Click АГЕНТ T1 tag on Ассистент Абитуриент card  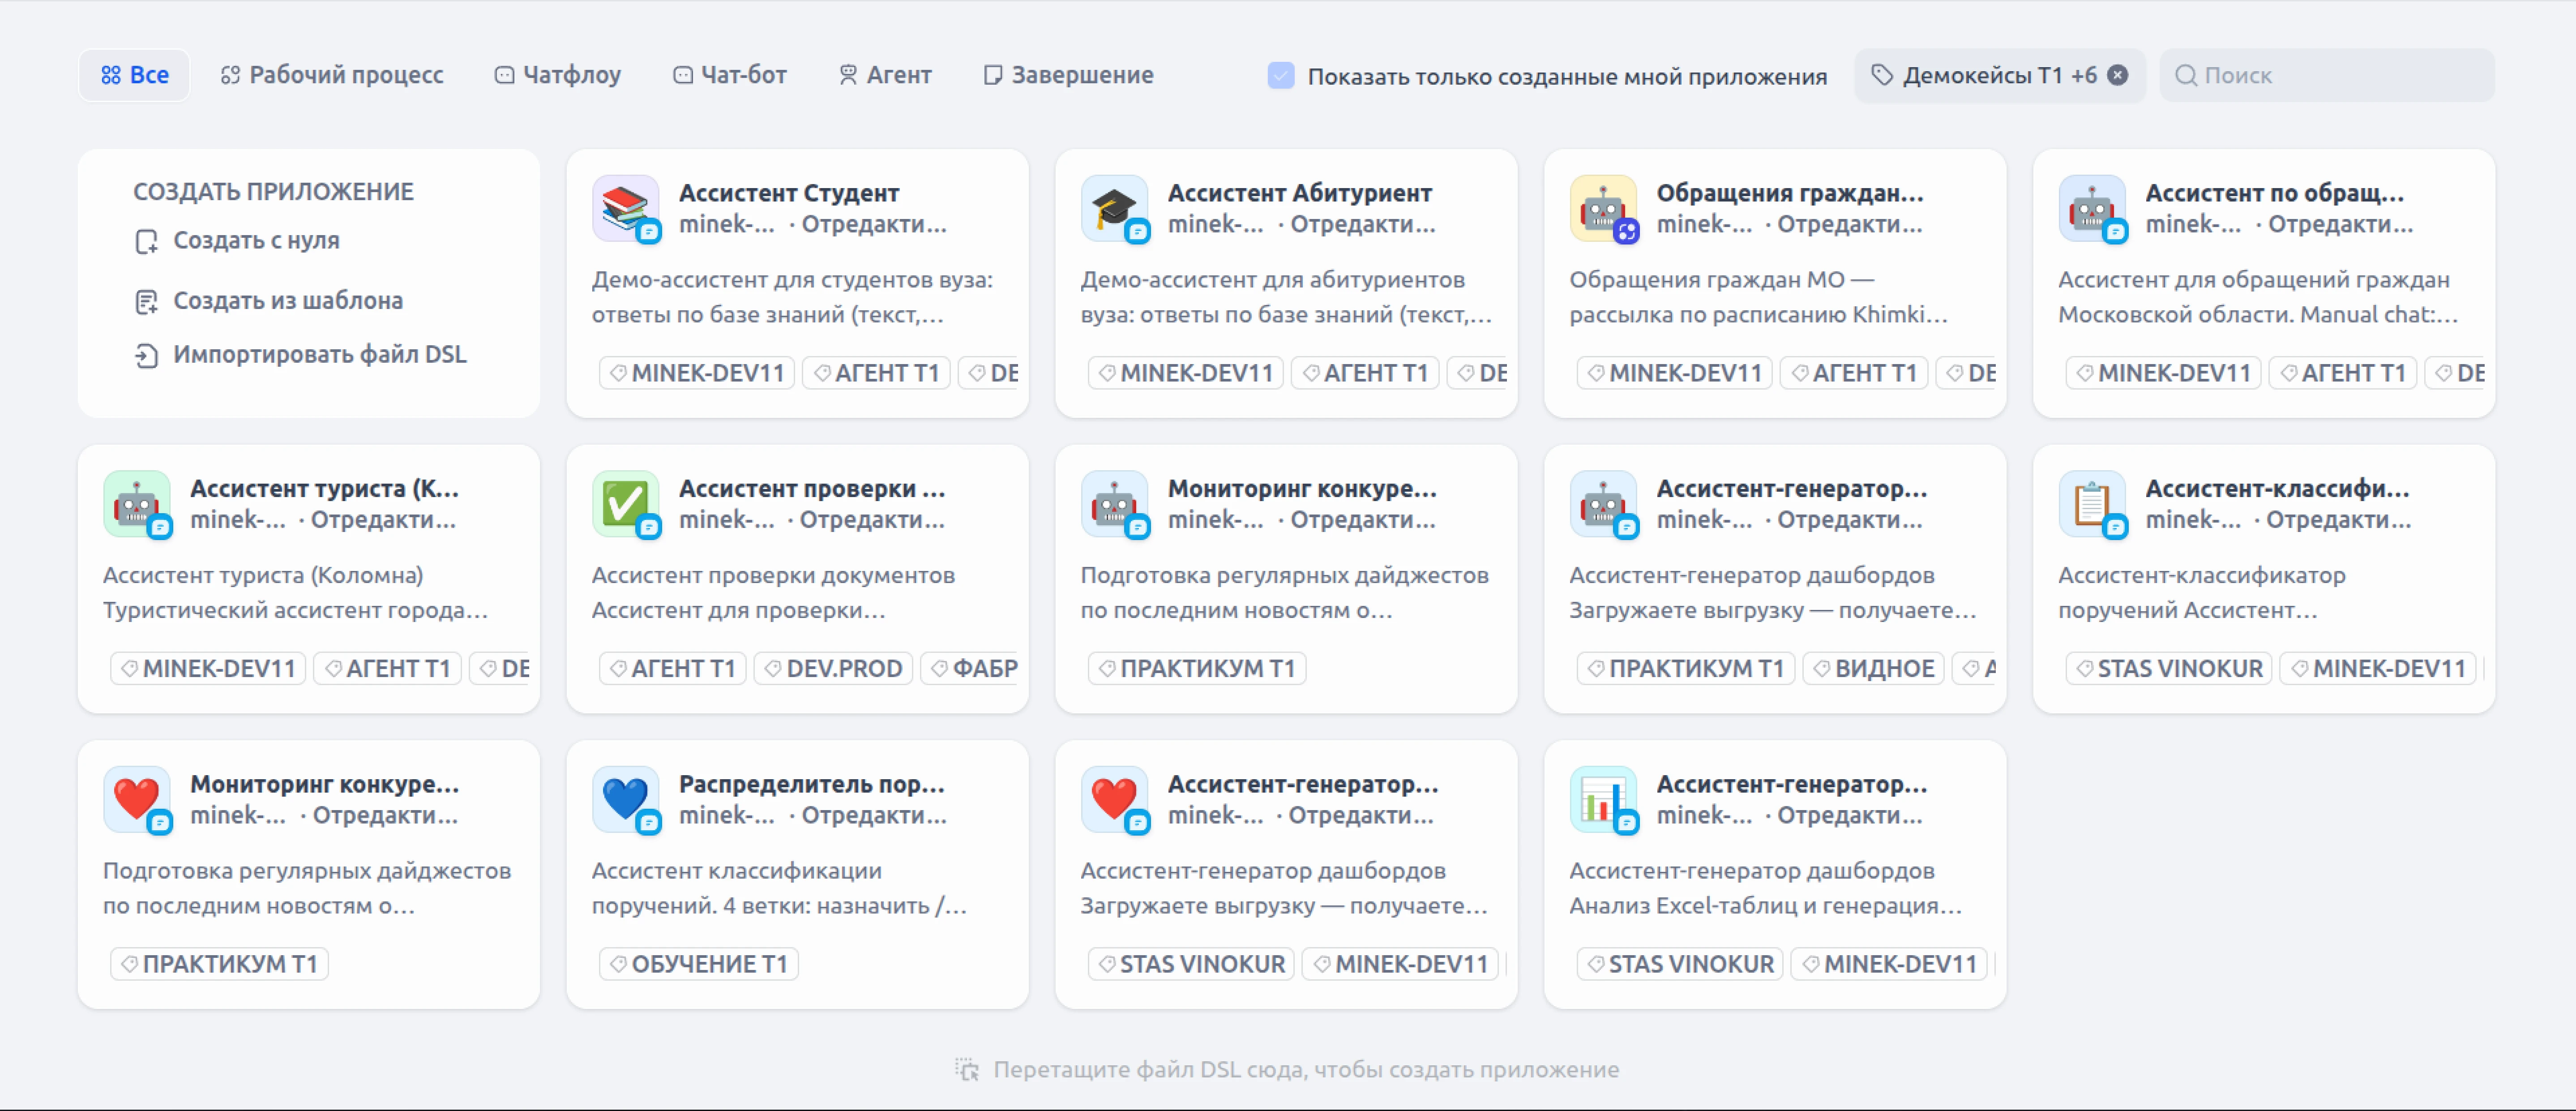point(1365,373)
